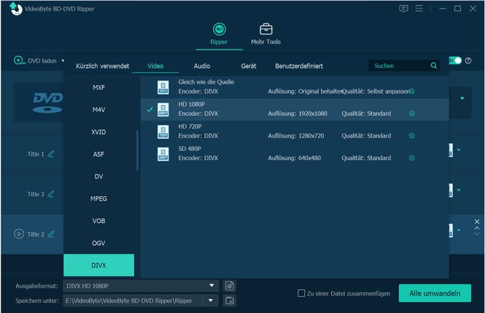Screen dimensions: 485x313
Task: Select ASF format in the list
Action: tap(99, 154)
